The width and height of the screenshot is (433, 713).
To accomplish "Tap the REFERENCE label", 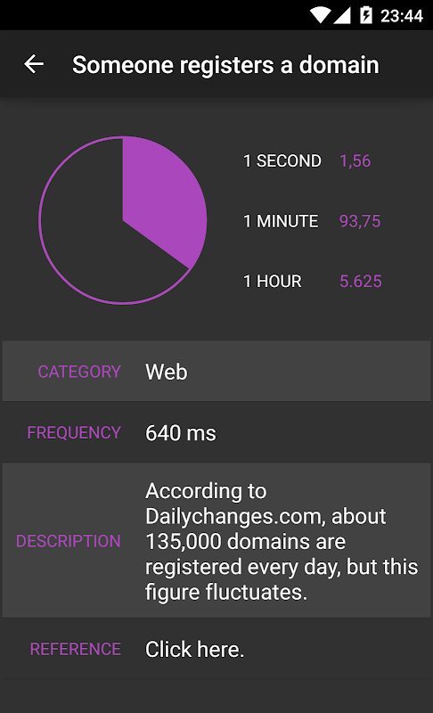I will point(76,650).
